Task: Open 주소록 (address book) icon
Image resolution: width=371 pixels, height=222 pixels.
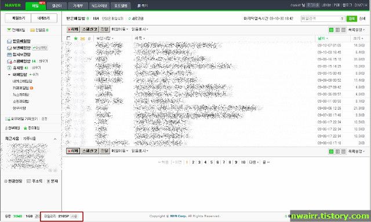Action: point(28,181)
